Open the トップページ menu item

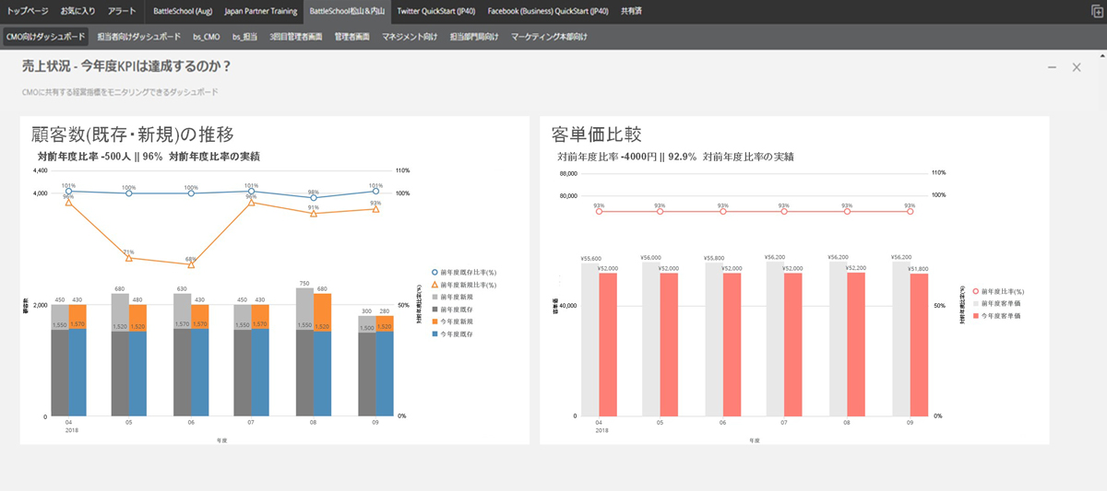pos(28,12)
